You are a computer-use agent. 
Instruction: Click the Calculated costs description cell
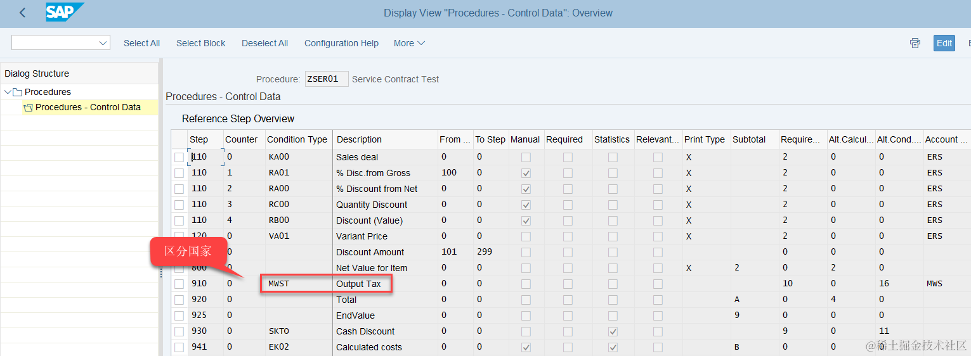[x=385, y=347]
